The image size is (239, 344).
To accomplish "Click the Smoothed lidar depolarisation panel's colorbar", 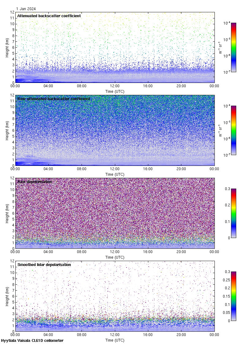I will (x=233, y=296).
